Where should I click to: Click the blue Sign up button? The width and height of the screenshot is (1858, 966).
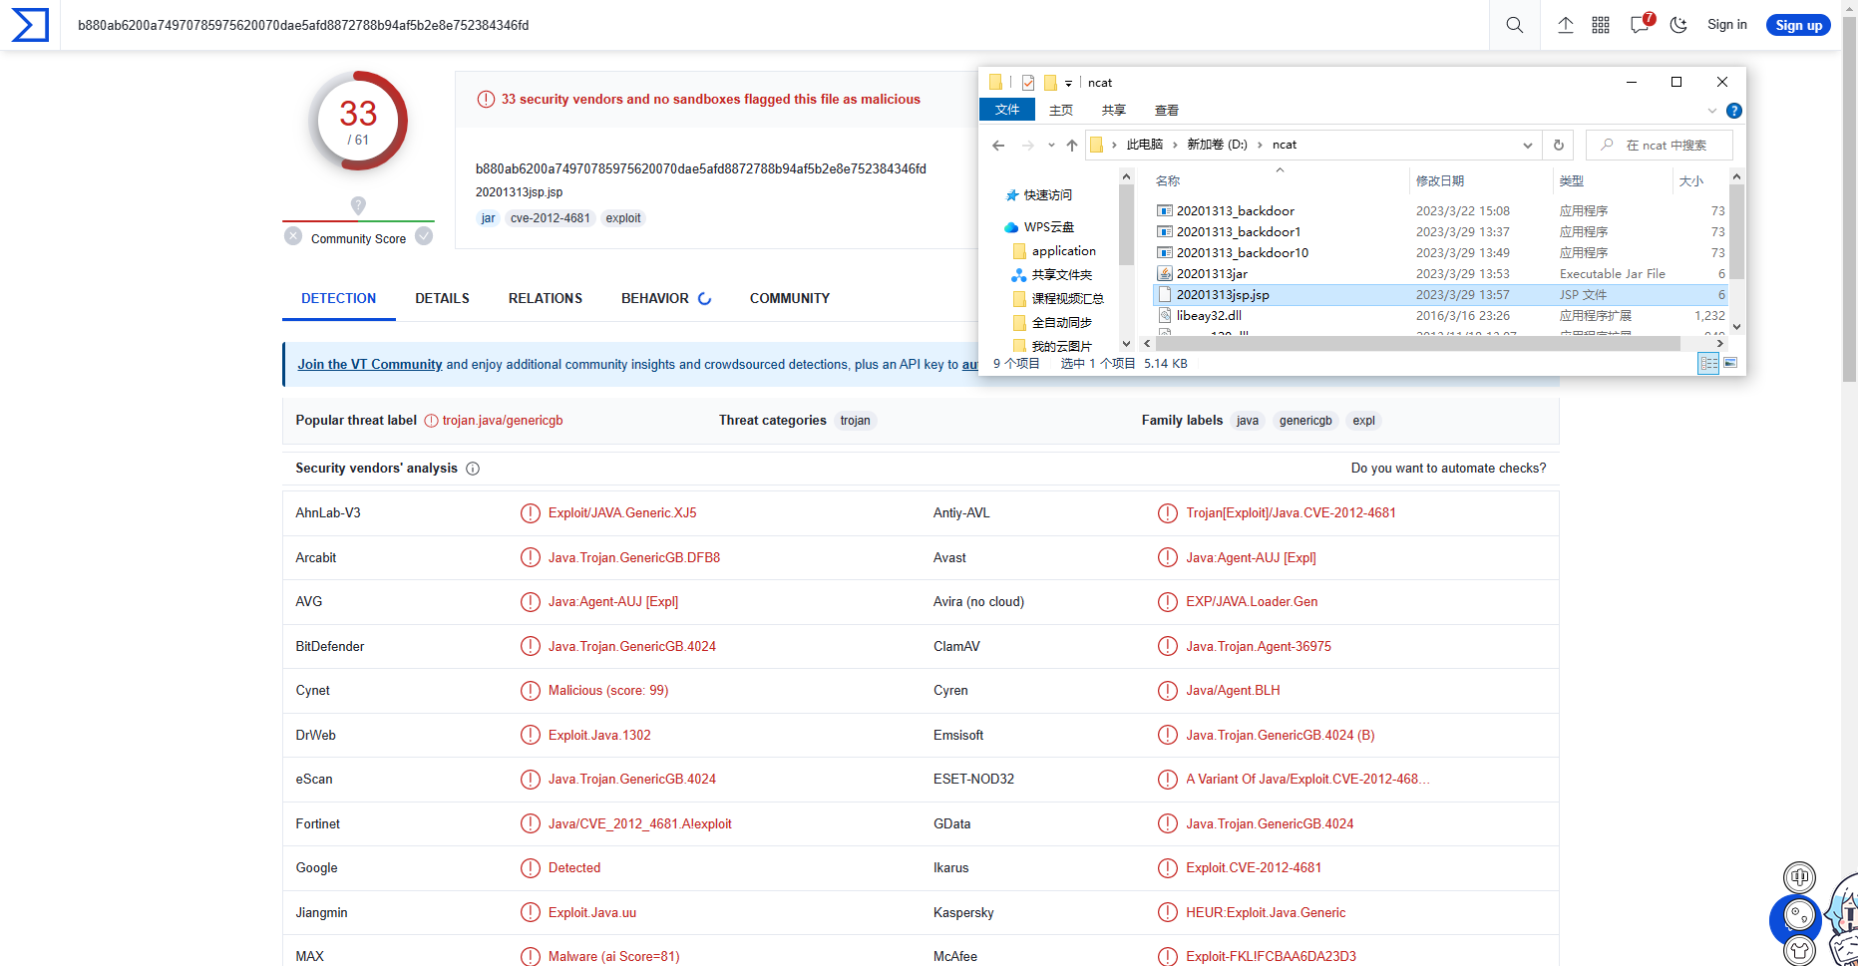pos(1798,25)
